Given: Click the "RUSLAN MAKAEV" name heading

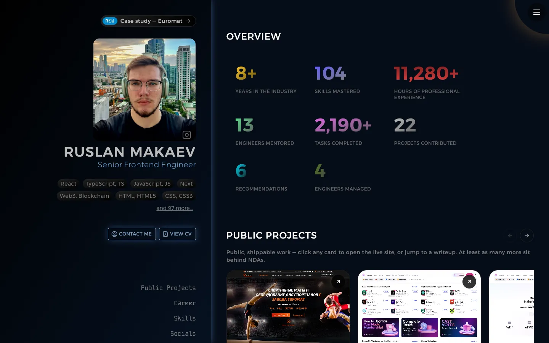Looking at the screenshot, I should coord(130,152).
